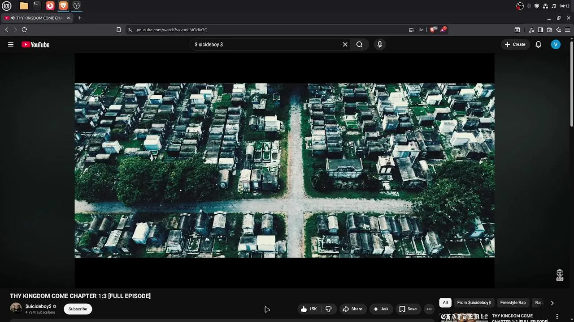Switch to OBS Studio in the panel
Viewport: 574px width, 322px height.
(x=77, y=6)
